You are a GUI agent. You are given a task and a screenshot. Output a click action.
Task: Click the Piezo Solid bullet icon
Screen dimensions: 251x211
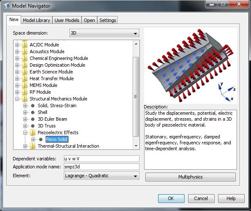pyautogui.click(x=41, y=139)
